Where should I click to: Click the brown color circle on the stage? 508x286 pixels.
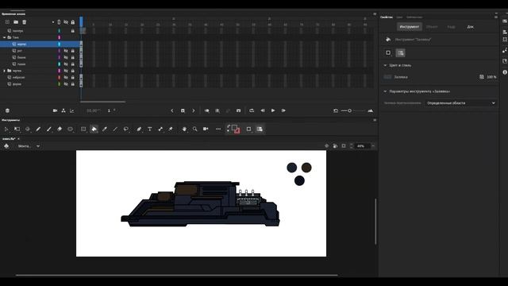tap(306, 168)
